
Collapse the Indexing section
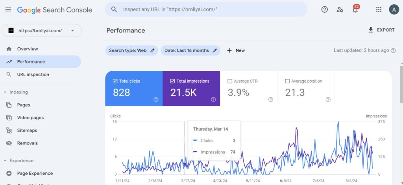[5, 92]
